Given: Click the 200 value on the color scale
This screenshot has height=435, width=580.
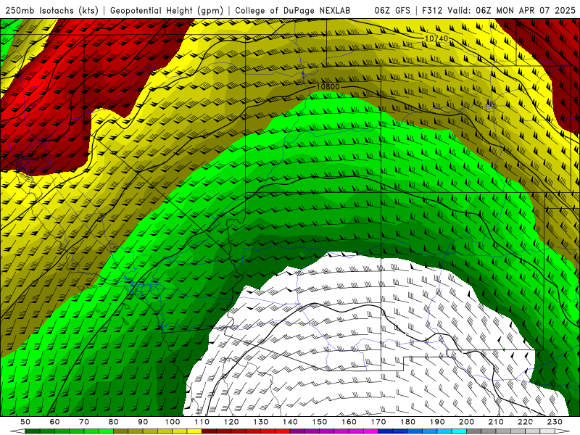Looking at the screenshot, I should [x=467, y=422].
